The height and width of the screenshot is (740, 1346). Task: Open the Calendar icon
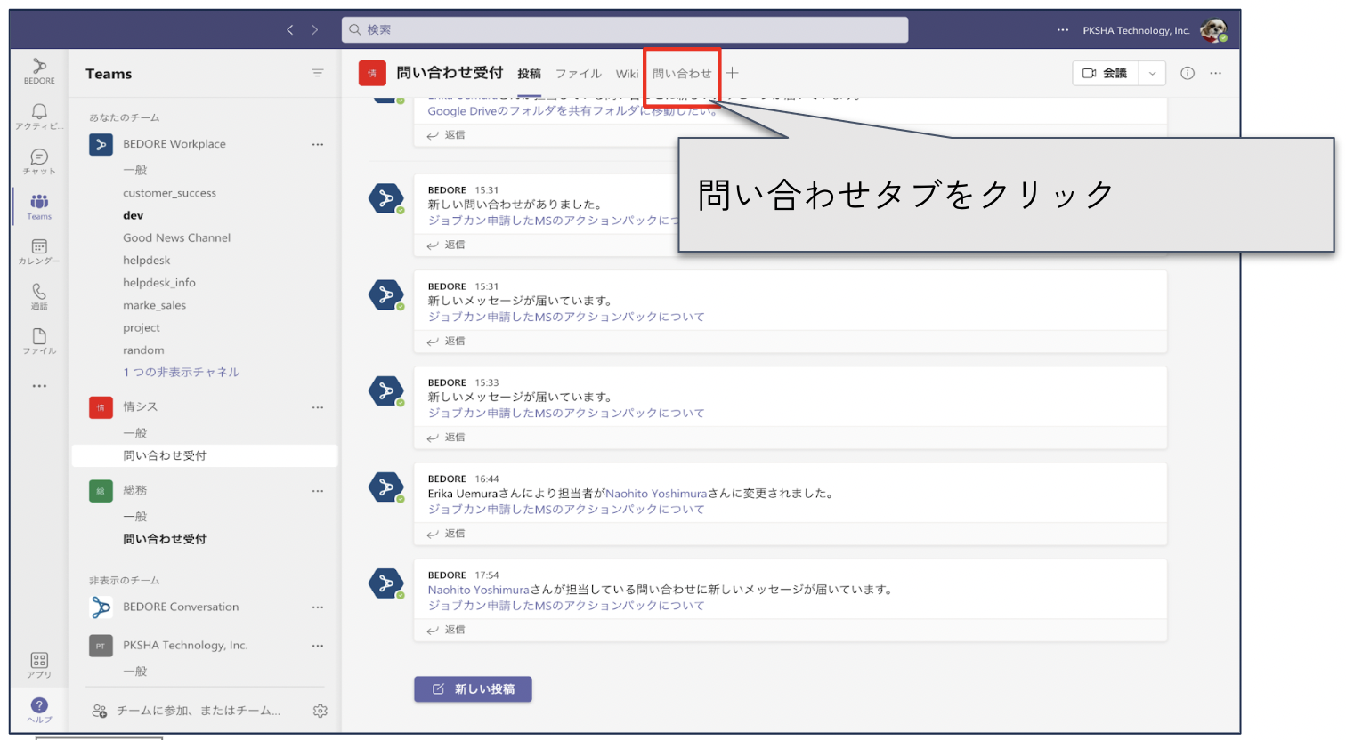pyautogui.click(x=39, y=252)
